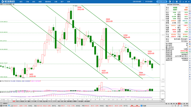Toggle the highlighted red period button bottom right
Screen dimensions: 191x107
pyautogui.click(x=179, y=104)
